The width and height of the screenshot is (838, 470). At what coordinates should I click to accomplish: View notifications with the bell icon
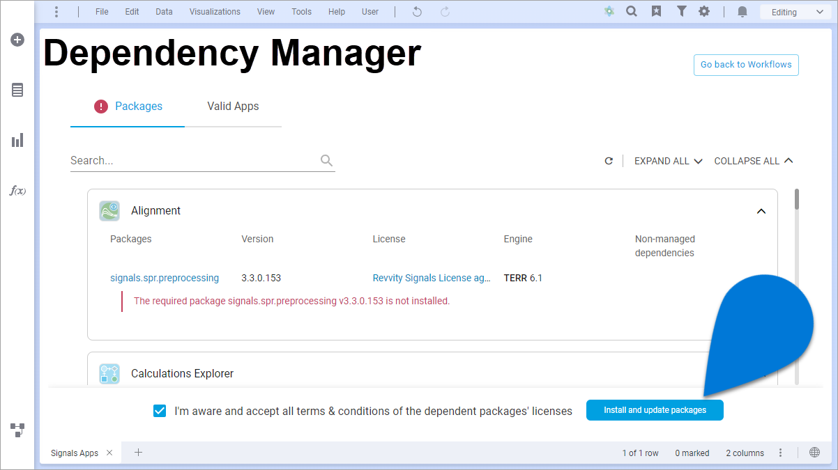pos(742,11)
